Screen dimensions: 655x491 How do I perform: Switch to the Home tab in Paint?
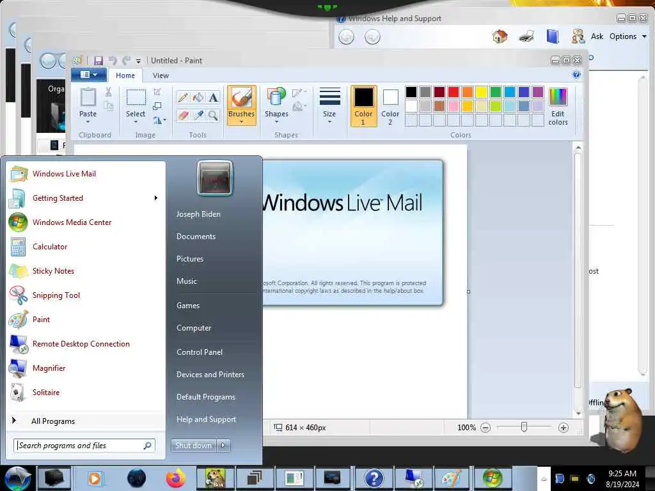click(x=125, y=75)
